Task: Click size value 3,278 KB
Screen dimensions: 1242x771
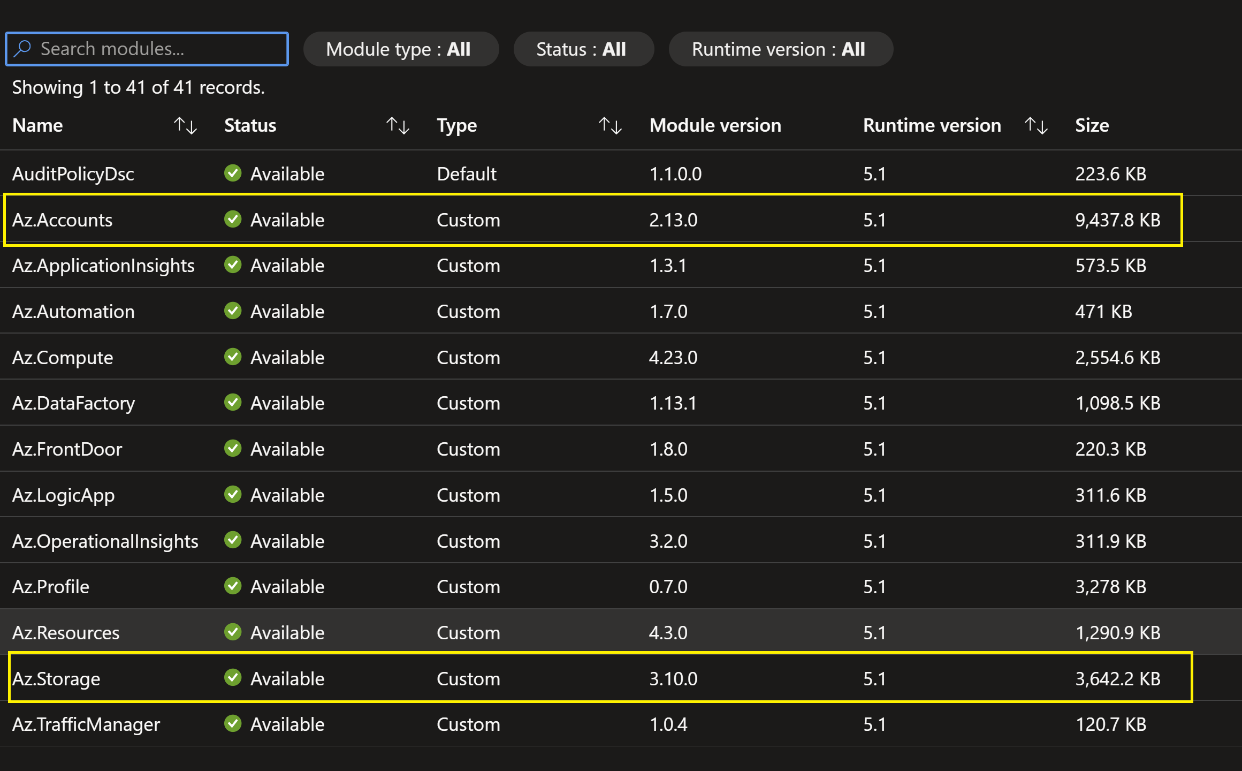Action: click(x=1110, y=587)
